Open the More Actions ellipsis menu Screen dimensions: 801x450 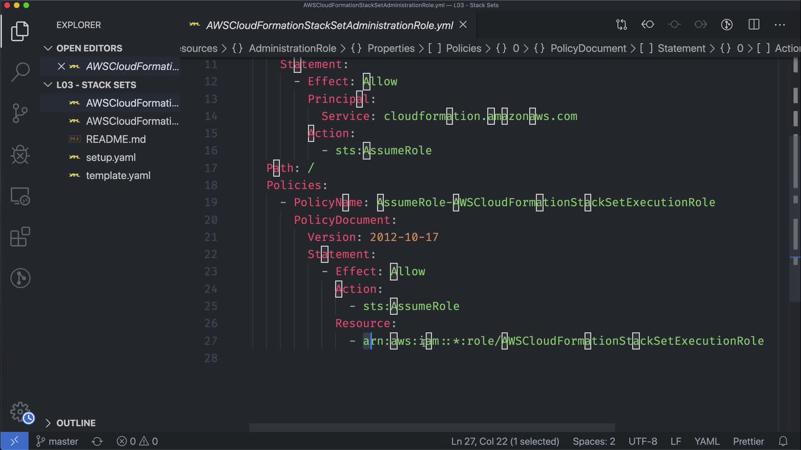point(779,25)
